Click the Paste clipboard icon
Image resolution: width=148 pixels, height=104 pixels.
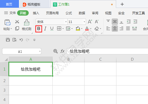[x=8, y=22]
